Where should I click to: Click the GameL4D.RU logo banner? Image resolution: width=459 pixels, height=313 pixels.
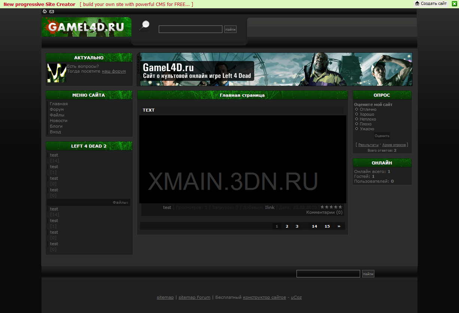pos(86,27)
